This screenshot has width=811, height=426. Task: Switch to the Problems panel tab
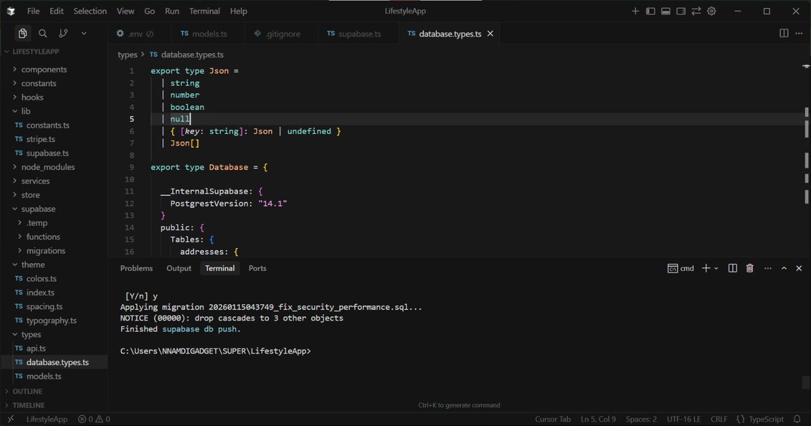(x=137, y=268)
